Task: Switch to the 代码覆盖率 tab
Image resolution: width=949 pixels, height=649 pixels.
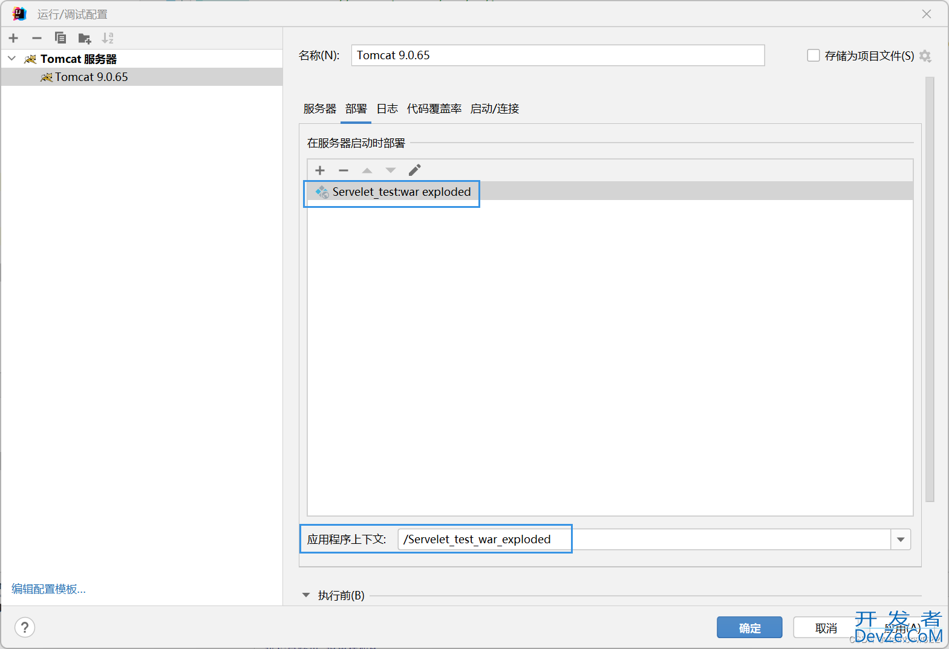Action: (x=434, y=109)
